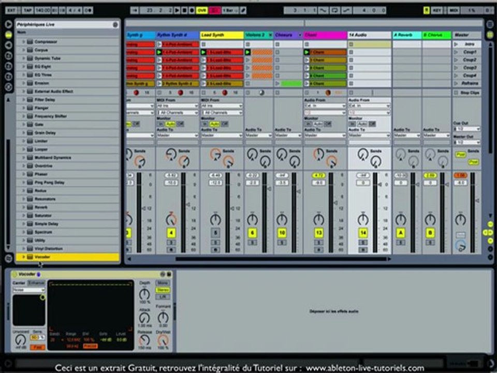Click the Vocoder save preset icon
497x373 pixels.
pyautogui.click(x=169, y=274)
